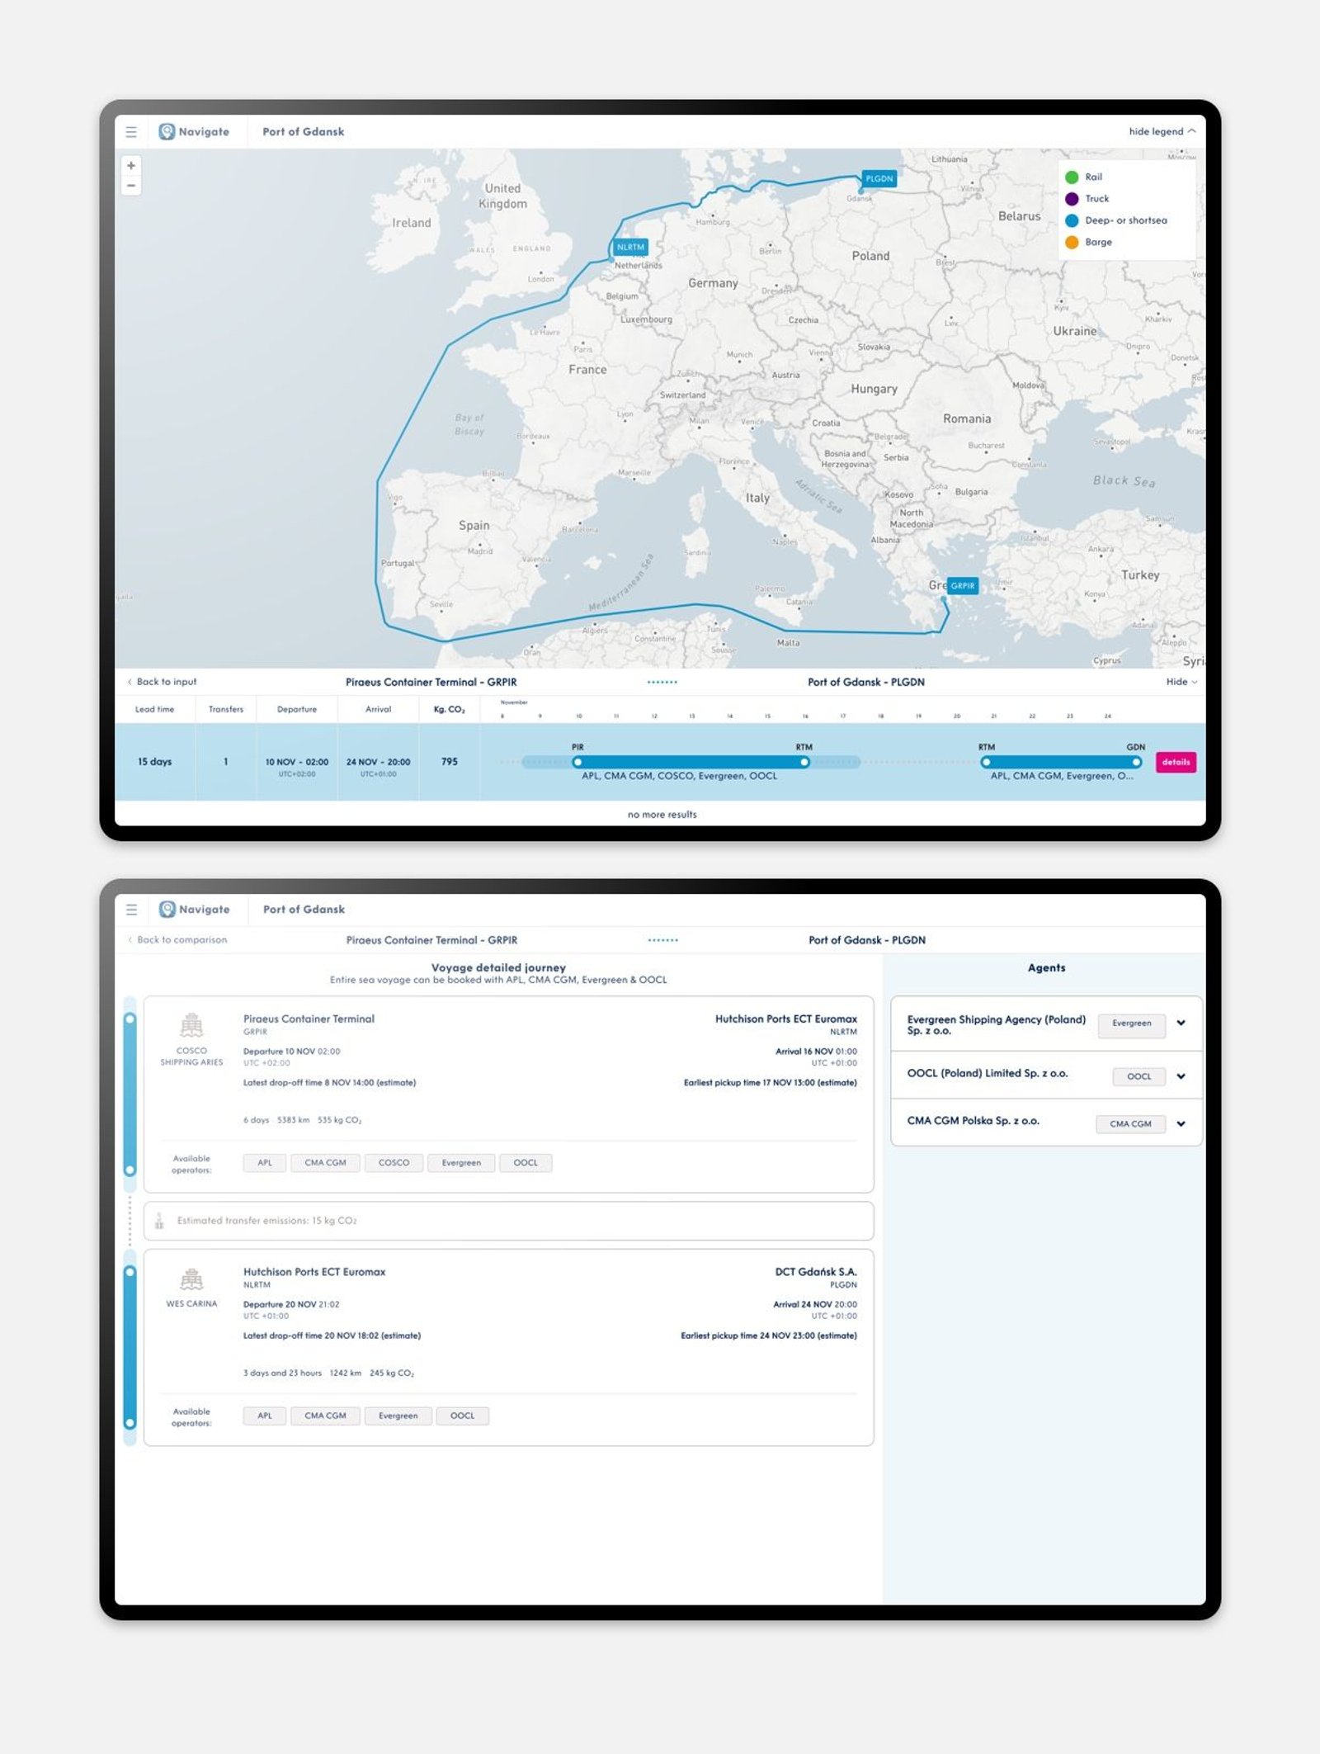Click Port of Gdansk title in bottom details screen
The image size is (1320, 1754).
(x=304, y=910)
